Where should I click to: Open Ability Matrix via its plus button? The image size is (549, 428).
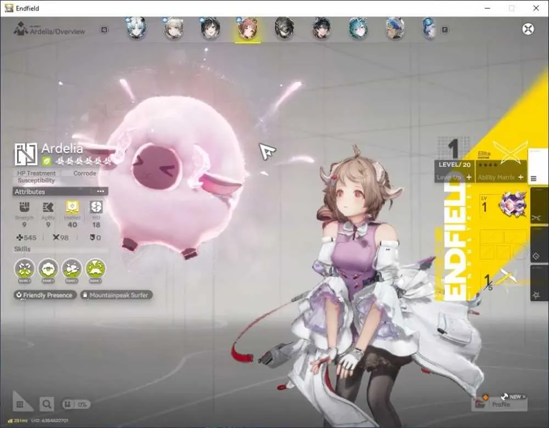tap(520, 177)
